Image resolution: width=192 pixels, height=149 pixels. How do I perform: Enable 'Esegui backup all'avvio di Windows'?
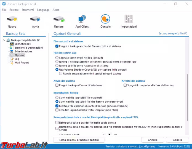click(57, 85)
